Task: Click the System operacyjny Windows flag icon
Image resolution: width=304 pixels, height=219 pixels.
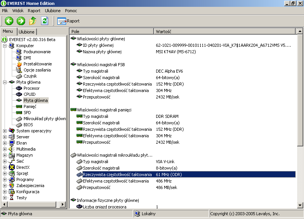Action: click(12, 131)
